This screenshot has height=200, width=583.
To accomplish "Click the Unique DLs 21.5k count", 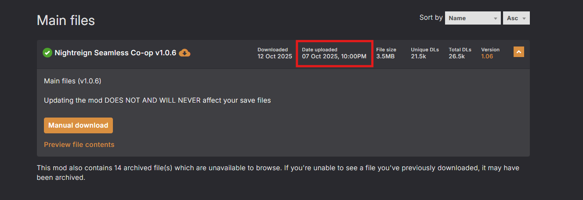I will click(x=418, y=57).
